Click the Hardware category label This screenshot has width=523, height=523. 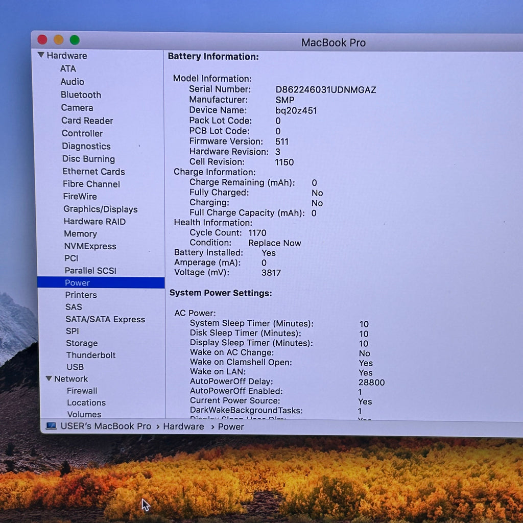point(67,56)
